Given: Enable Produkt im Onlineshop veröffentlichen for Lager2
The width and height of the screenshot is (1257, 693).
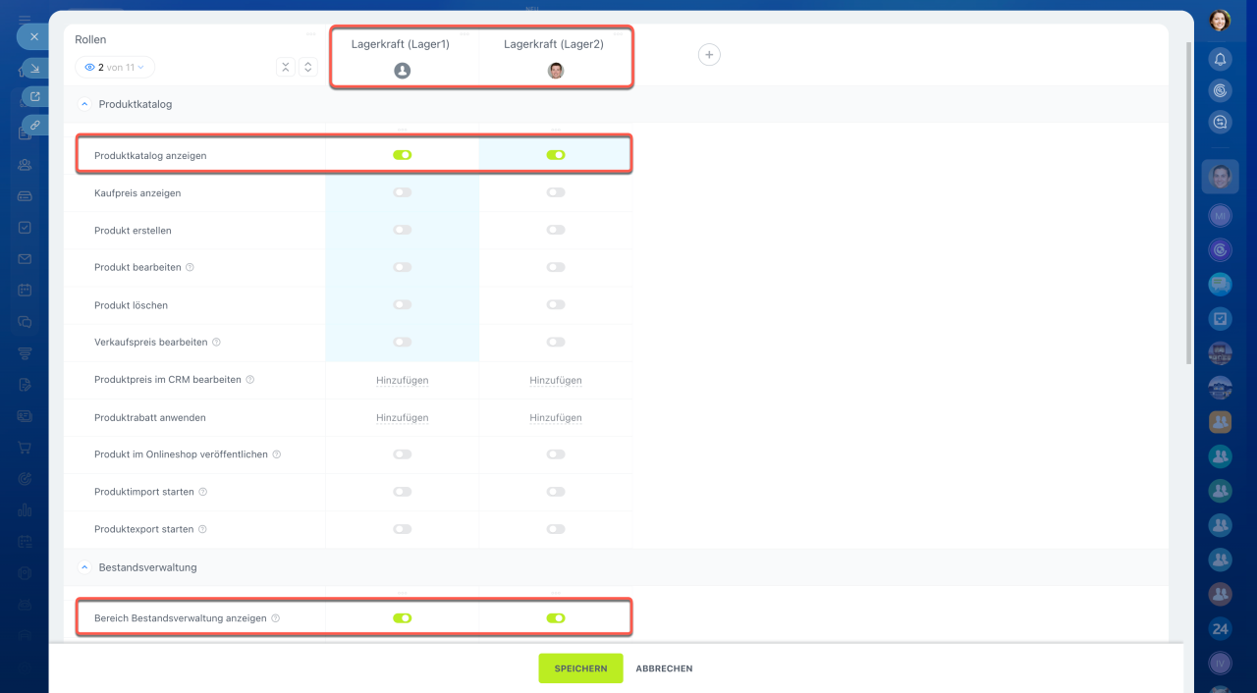Looking at the screenshot, I should tap(556, 453).
